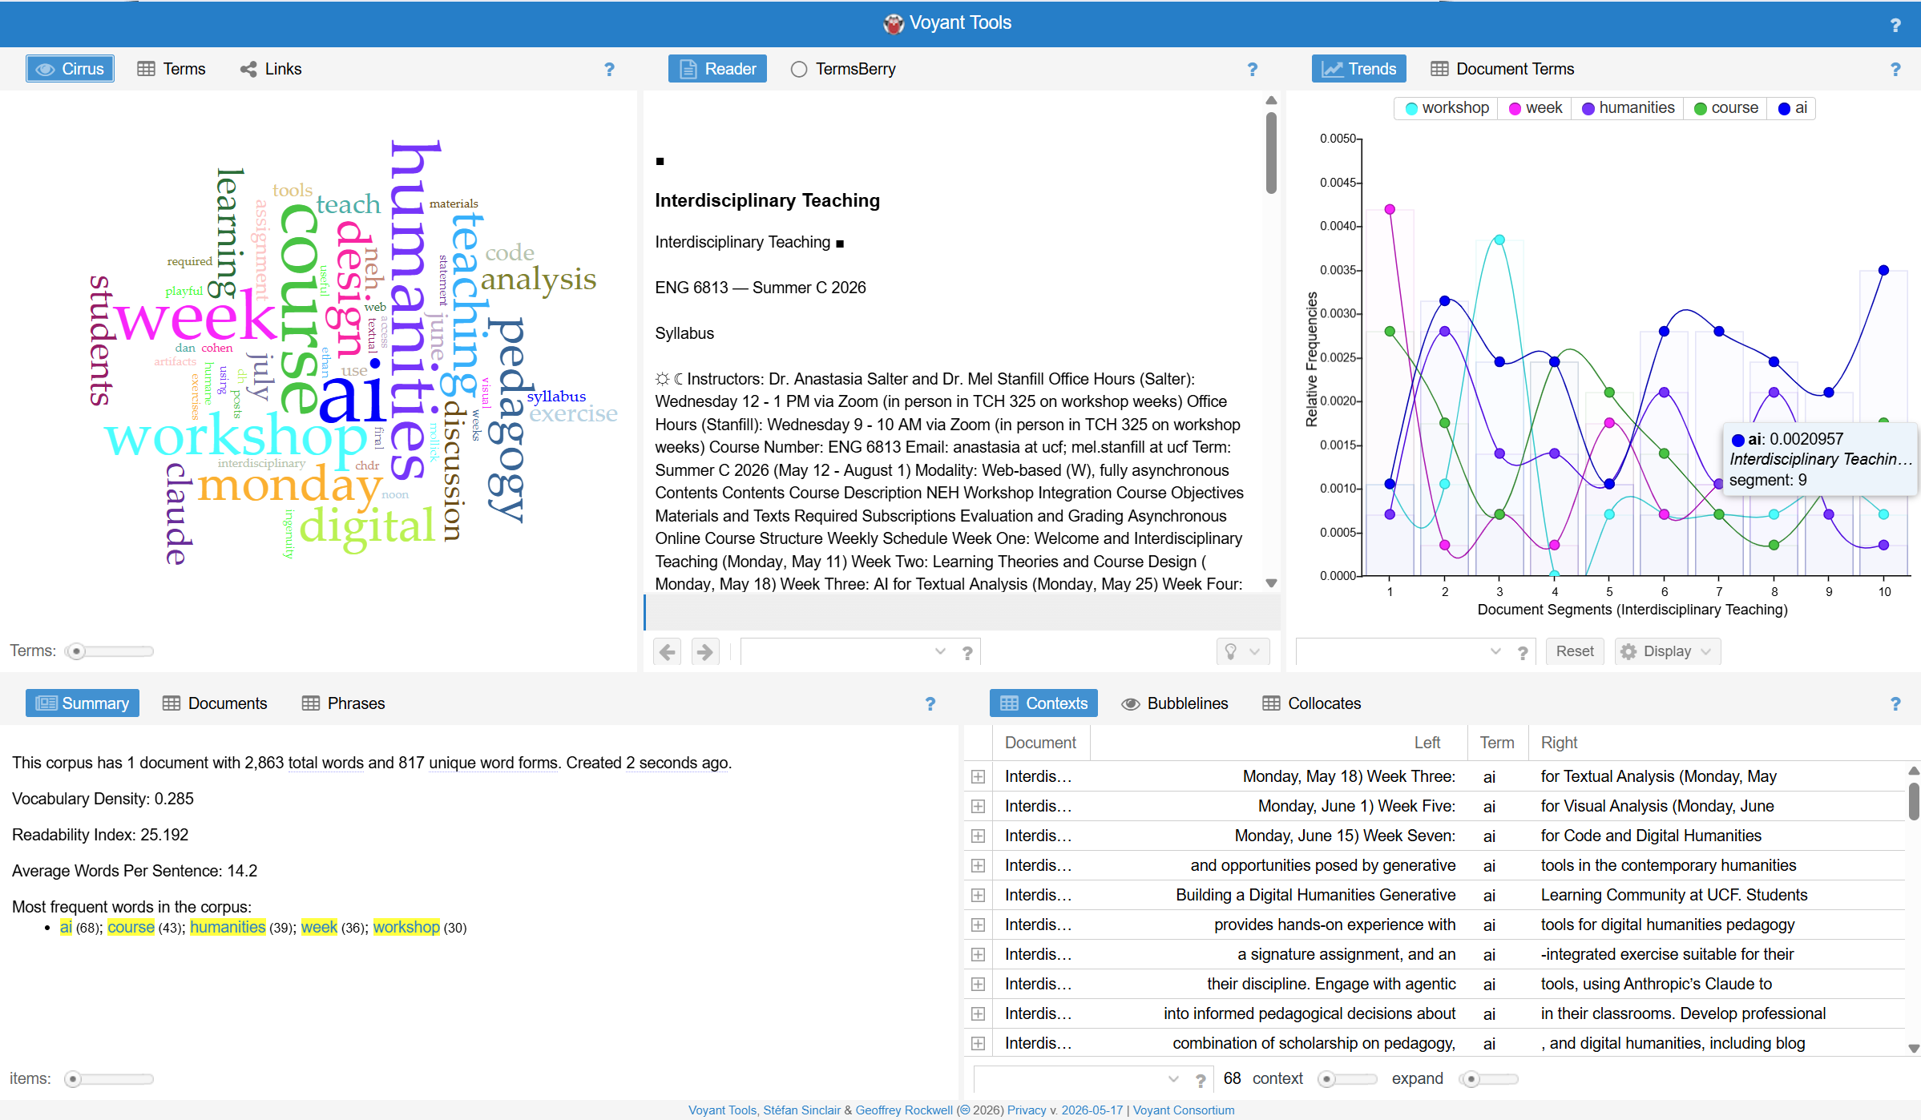Click the Contexts context slider handle
The height and width of the screenshot is (1120, 1921).
[1326, 1080]
